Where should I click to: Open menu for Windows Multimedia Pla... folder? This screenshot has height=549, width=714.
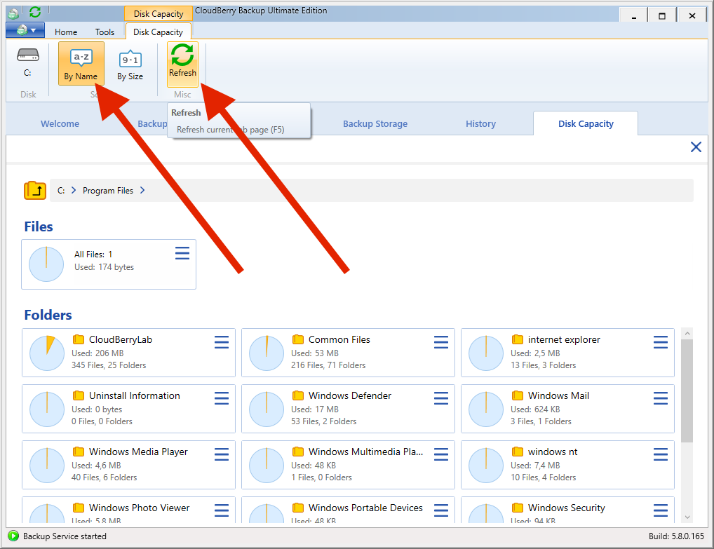point(440,454)
